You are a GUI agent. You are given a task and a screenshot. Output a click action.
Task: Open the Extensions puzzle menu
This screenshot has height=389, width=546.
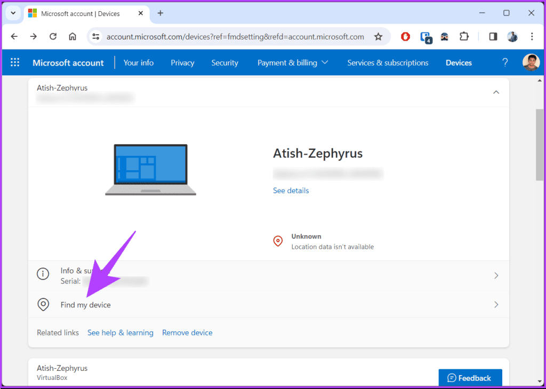click(x=464, y=37)
